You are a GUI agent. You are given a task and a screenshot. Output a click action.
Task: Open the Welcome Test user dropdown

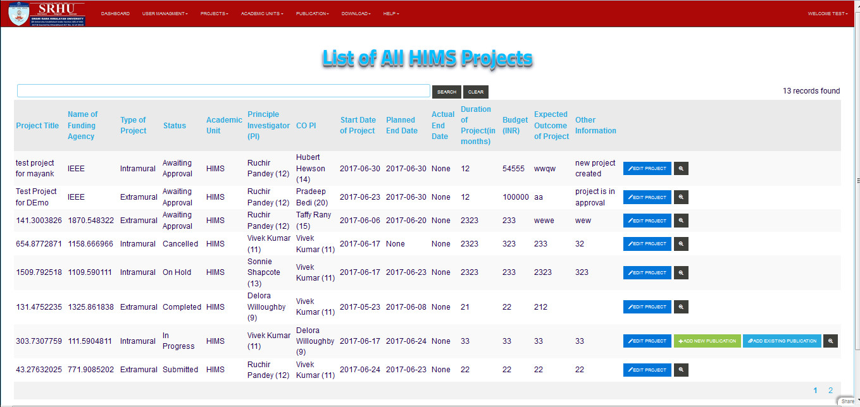pos(827,13)
